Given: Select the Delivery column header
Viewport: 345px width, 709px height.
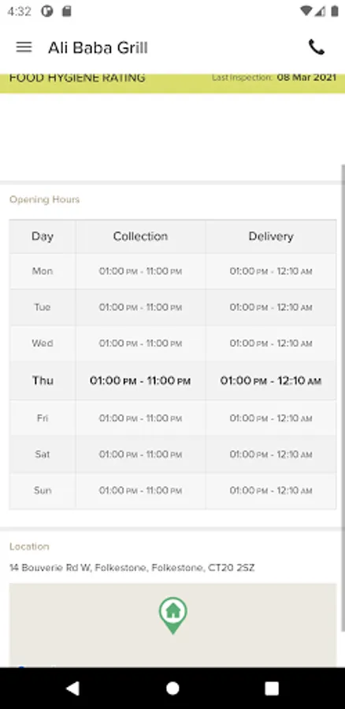Looking at the screenshot, I should (x=271, y=236).
